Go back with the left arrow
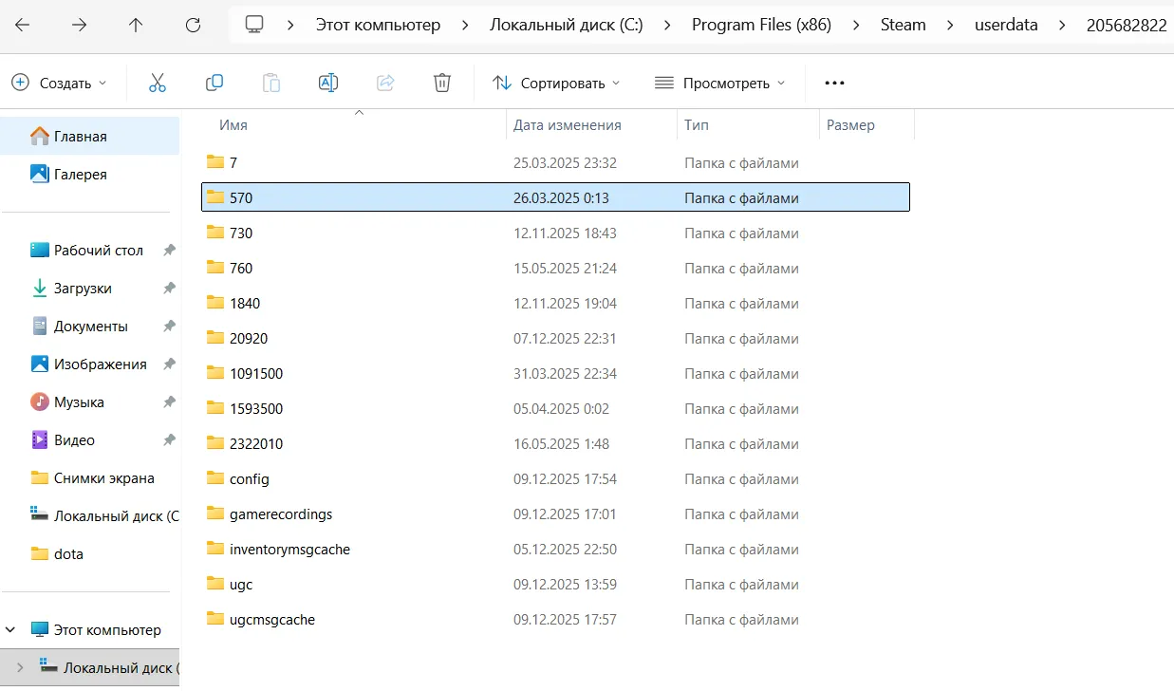1174x691 pixels. click(22, 25)
